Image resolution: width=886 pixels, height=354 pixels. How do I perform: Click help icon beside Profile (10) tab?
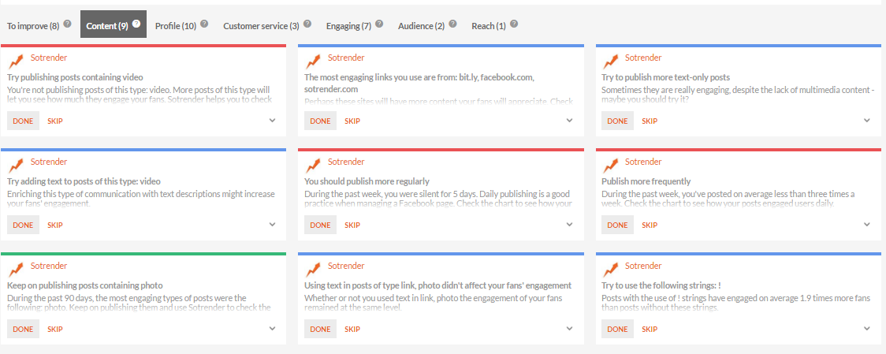[204, 24]
